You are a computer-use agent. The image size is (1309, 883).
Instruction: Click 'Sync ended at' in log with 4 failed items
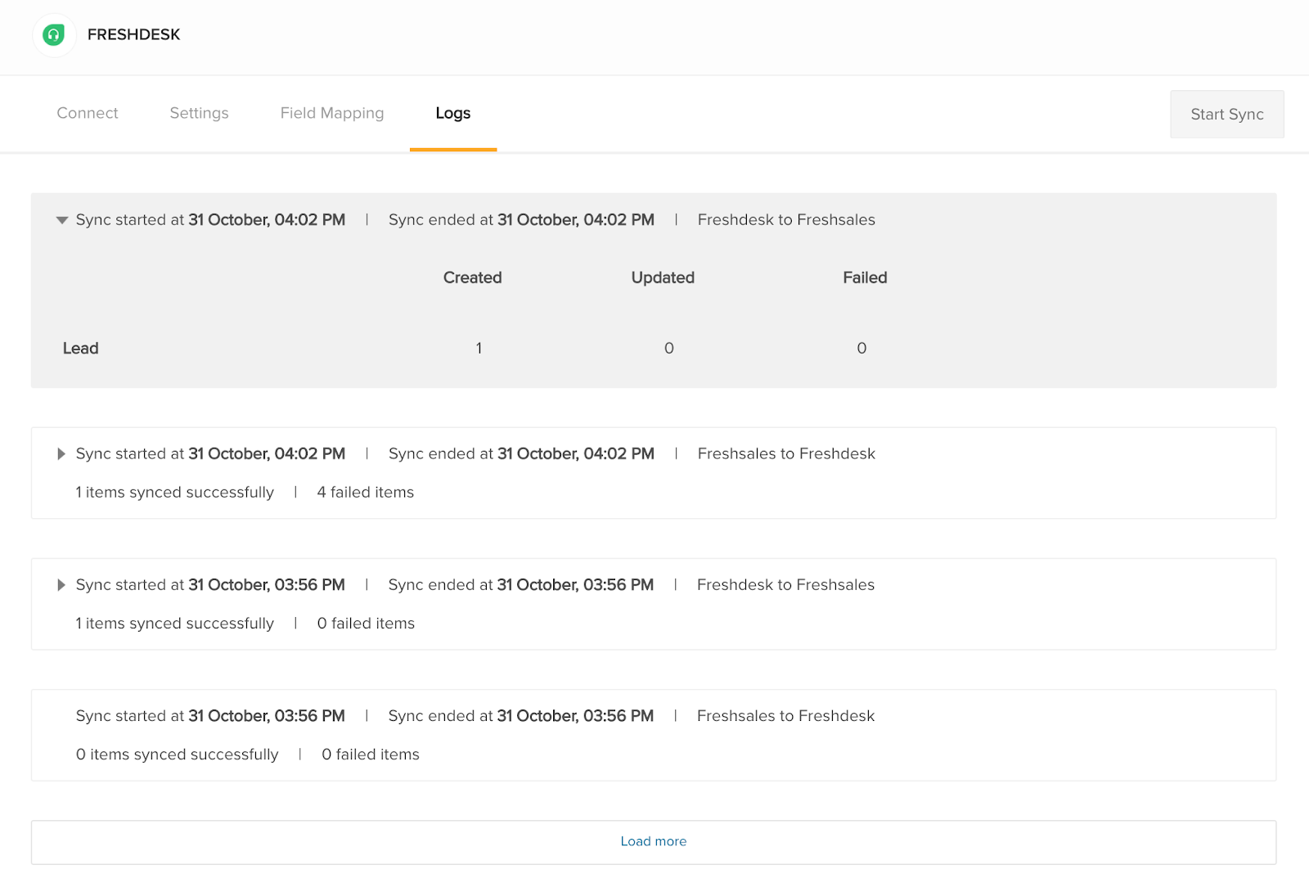tap(521, 454)
